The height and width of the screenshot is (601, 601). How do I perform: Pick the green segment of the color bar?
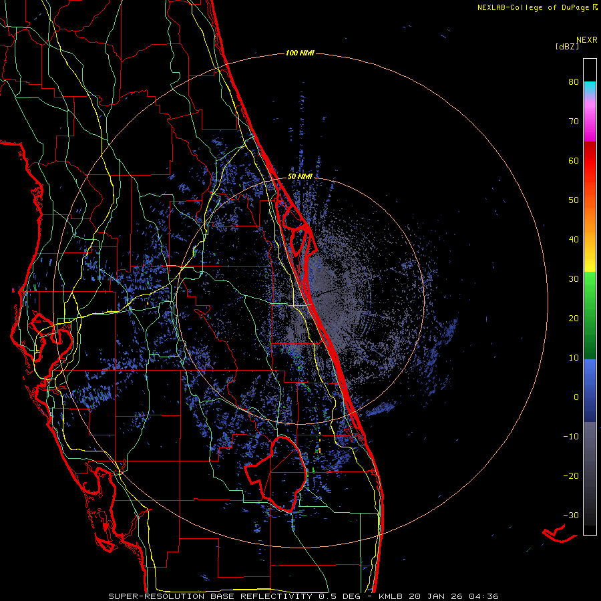click(590, 315)
